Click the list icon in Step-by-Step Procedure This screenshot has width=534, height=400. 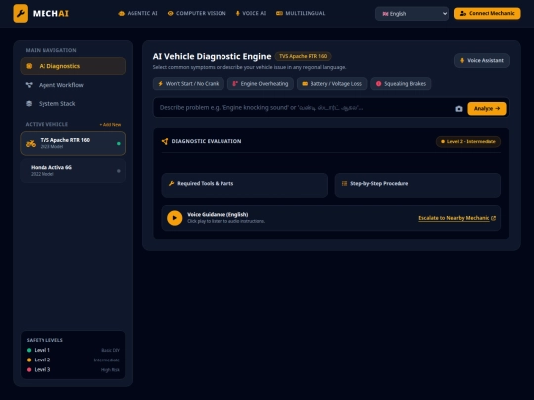(x=344, y=183)
